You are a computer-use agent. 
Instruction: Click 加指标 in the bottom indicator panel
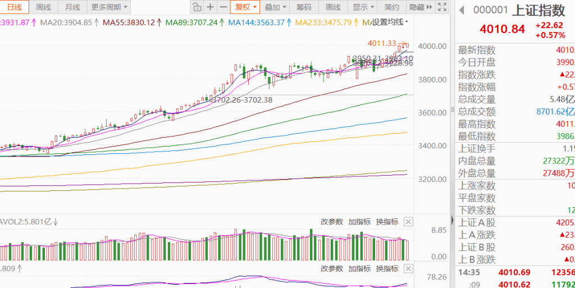(x=359, y=268)
